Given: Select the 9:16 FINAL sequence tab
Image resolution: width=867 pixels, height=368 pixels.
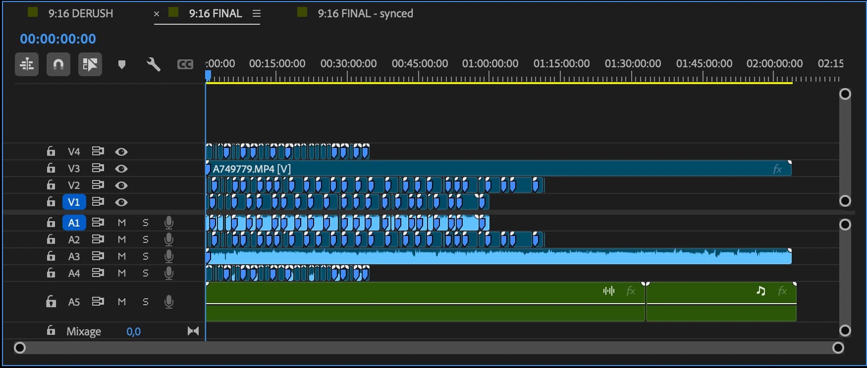Looking at the screenshot, I should (x=216, y=13).
